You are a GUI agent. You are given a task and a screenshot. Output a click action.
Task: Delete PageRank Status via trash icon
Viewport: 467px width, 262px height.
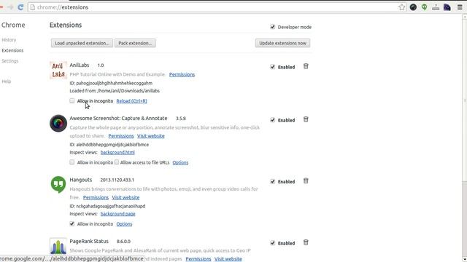pos(306,242)
